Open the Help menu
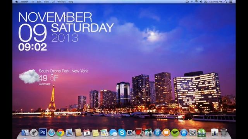 (x=71, y=2)
